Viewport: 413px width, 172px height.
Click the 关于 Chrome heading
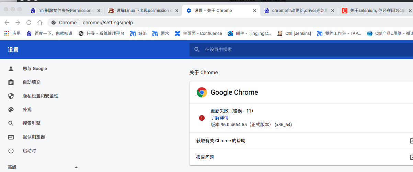(x=204, y=72)
